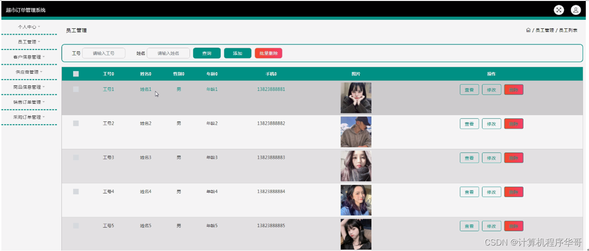Delete employee 工号3 row
The width and height of the screenshot is (589, 251).
tap(514, 158)
